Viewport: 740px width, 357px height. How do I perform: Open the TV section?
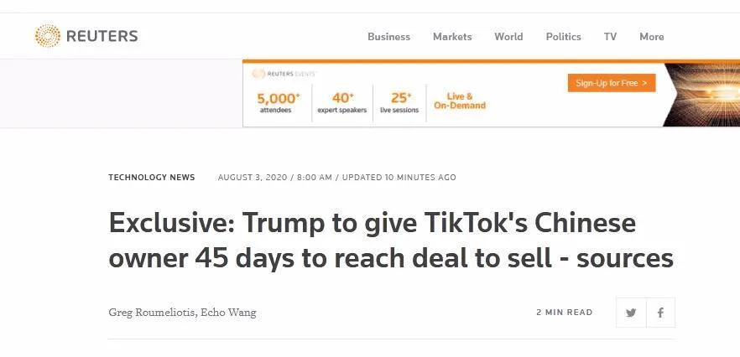point(610,37)
